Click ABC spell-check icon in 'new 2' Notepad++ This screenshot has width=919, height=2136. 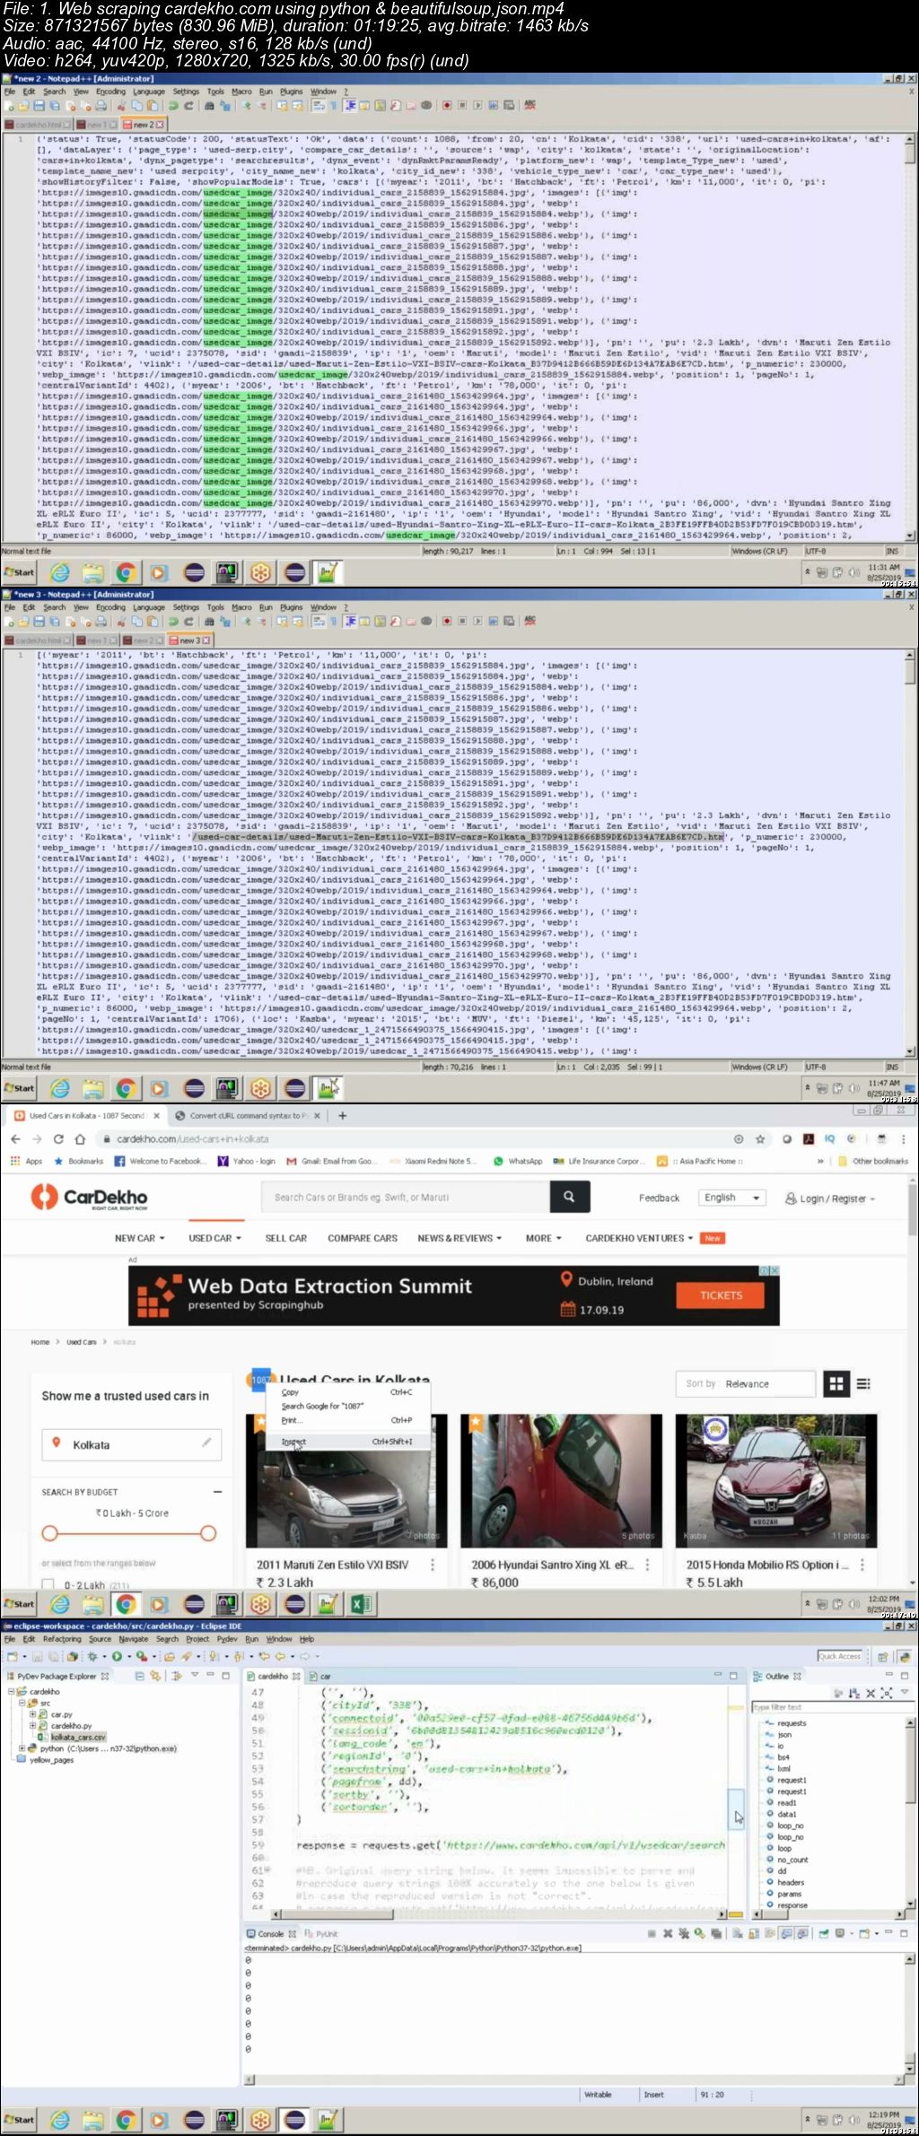[530, 105]
